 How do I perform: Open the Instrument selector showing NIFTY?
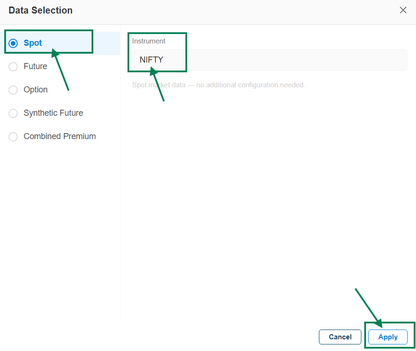[269, 60]
